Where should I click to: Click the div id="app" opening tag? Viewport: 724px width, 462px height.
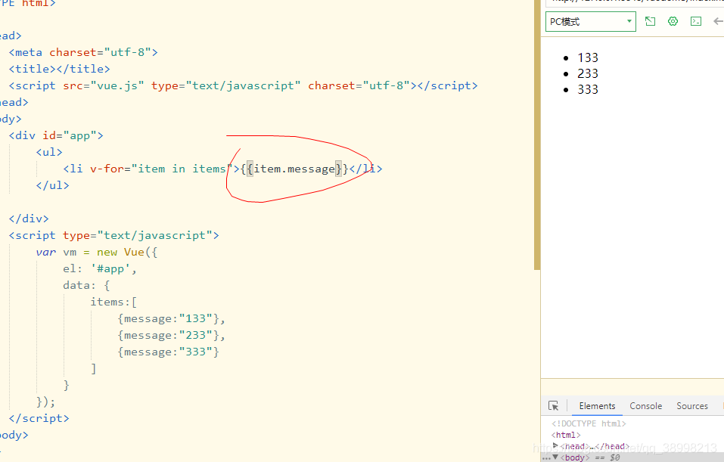coord(56,135)
